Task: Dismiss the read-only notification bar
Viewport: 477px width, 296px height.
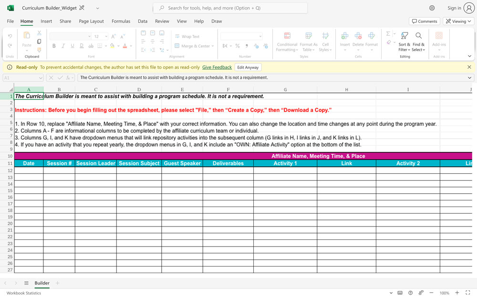Action: [x=469, y=67]
